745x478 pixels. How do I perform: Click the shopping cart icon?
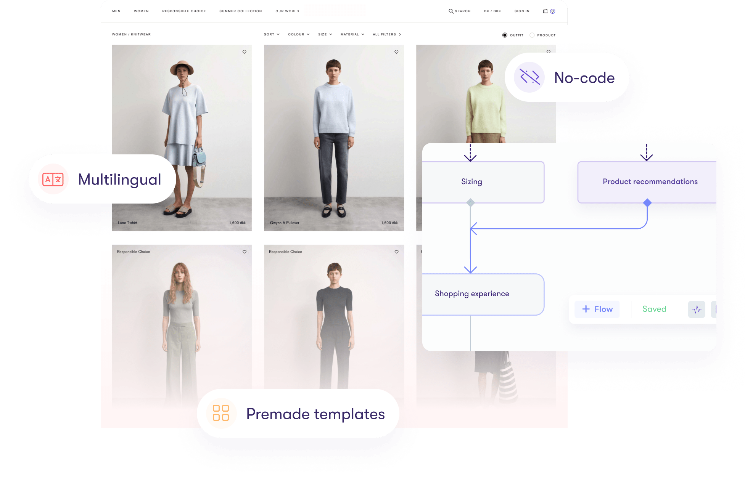click(546, 11)
